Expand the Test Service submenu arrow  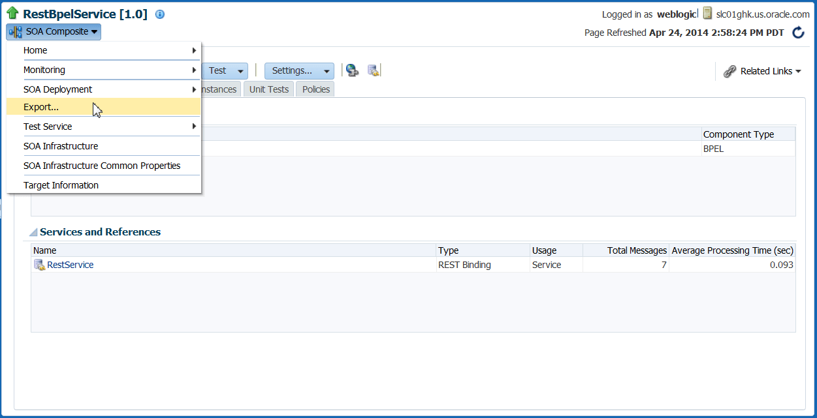(194, 127)
